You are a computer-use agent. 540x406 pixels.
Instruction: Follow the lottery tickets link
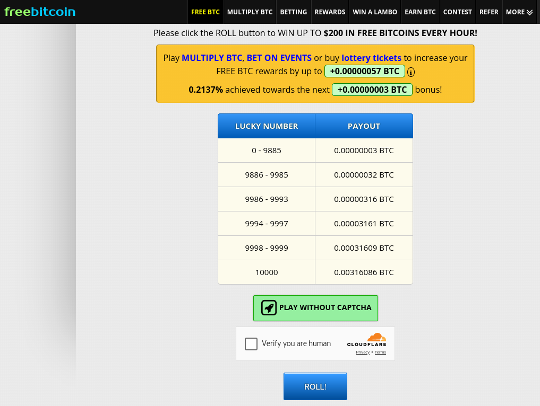pos(371,58)
